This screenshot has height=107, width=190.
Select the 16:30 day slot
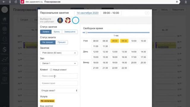[124, 57]
